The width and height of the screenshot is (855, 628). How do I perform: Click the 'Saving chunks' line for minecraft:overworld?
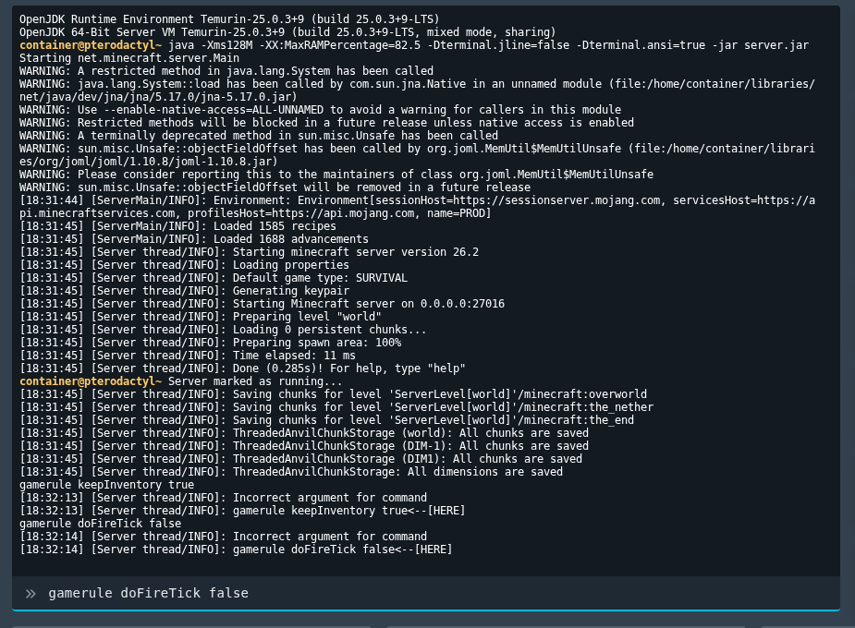click(333, 394)
